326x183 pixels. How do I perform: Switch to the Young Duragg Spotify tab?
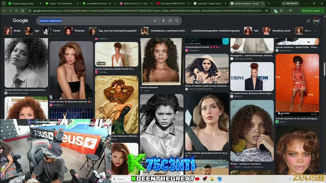pyautogui.click(x=24, y=4)
